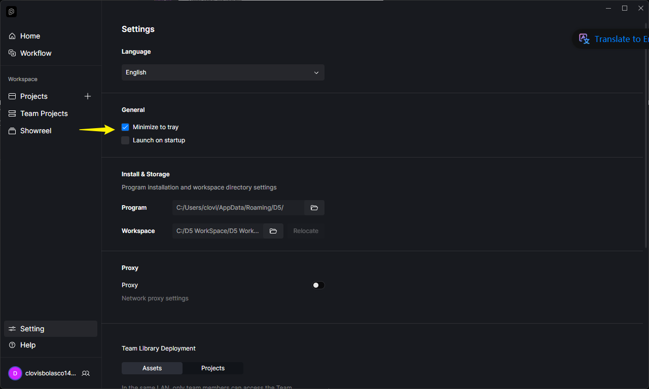Enable Launch on startup checkbox

(125, 140)
